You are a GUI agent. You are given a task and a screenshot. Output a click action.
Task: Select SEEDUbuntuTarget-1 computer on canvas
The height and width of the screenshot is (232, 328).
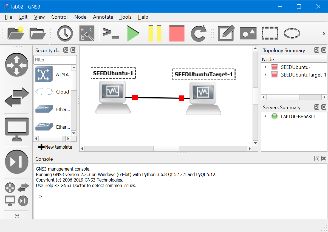(x=203, y=98)
